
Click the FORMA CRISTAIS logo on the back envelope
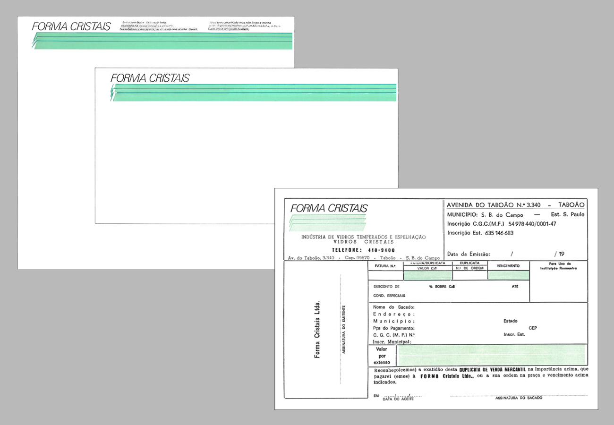(x=71, y=26)
